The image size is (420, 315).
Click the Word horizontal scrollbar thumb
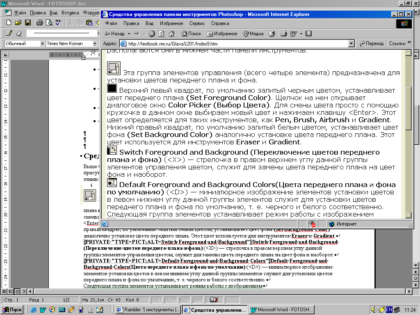point(219,291)
